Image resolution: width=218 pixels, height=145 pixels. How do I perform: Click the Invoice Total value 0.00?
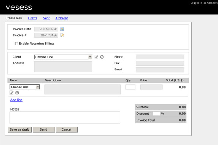[182, 120]
